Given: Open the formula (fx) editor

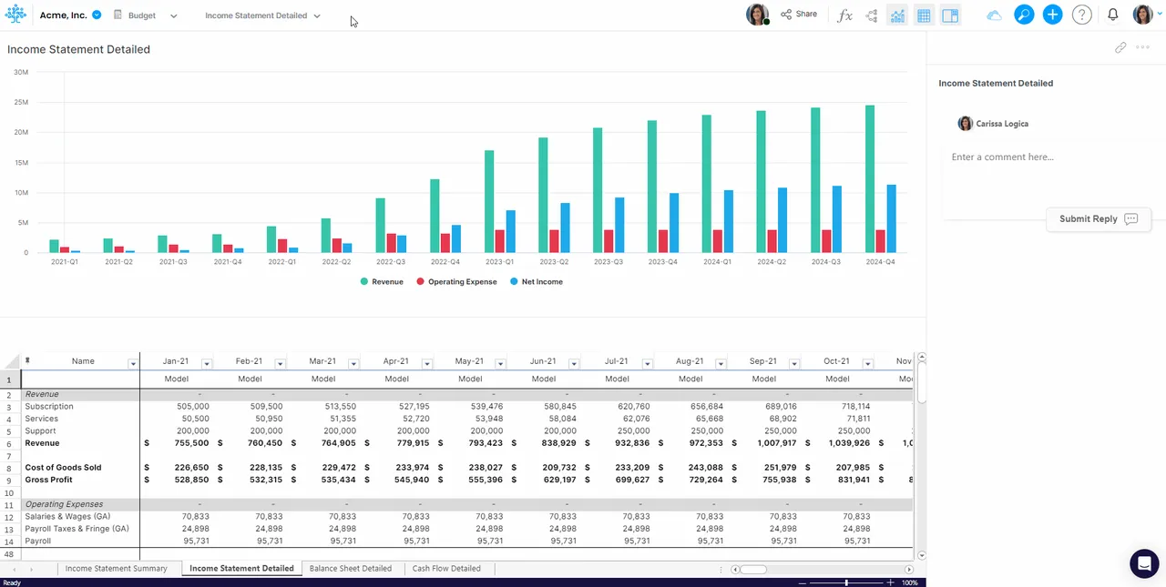Looking at the screenshot, I should tap(844, 15).
